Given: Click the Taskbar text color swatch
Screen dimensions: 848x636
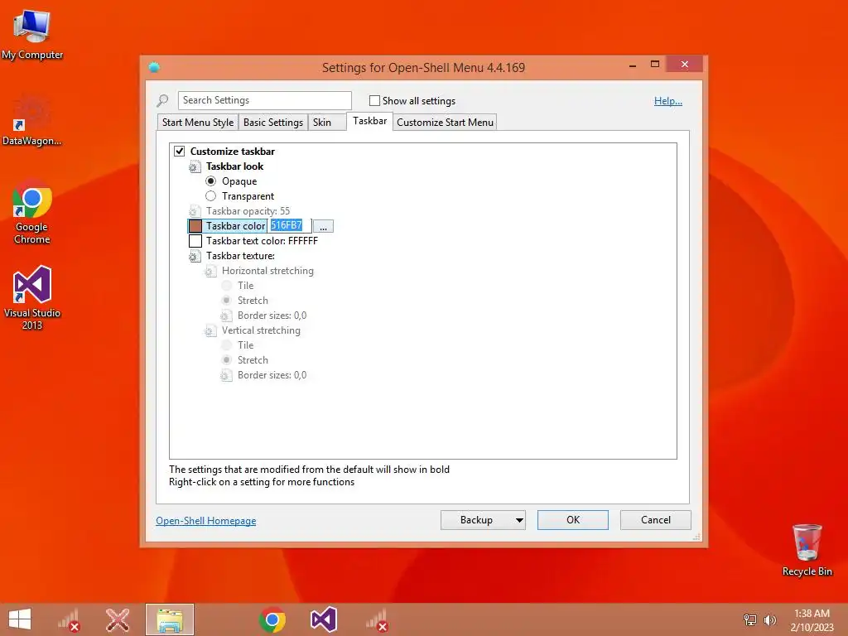Looking at the screenshot, I should tap(195, 241).
